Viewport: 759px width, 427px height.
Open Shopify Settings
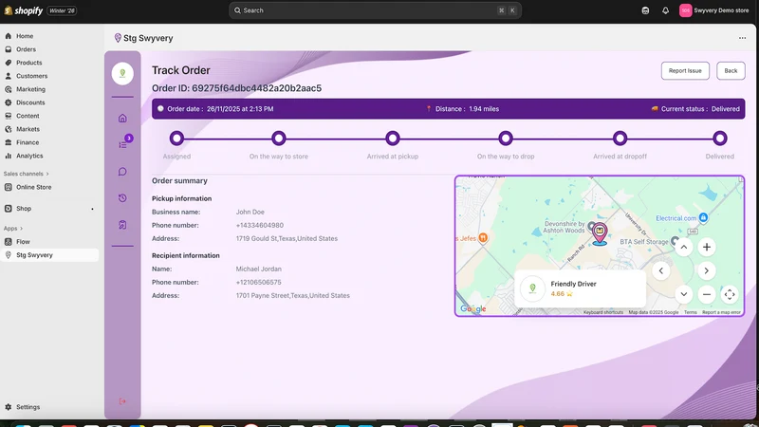28,407
